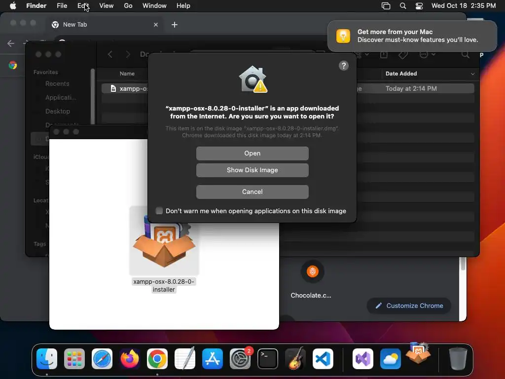Open the Finder action ellipsis menu
Screen dimensions: 505x379
pos(428,54)
